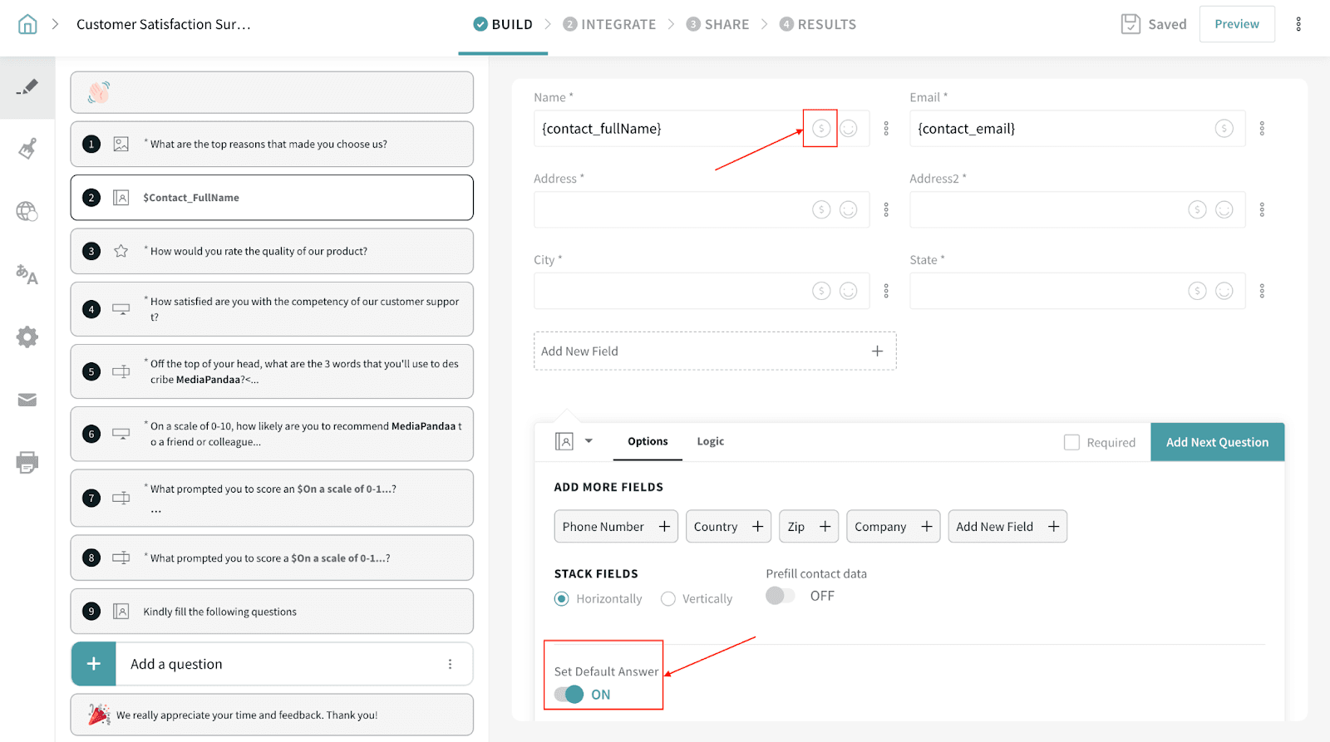Click the home icon in the breadcrumb
Image resolution: width=1330 pixels, height=742 pixels.
pos(27,24)
